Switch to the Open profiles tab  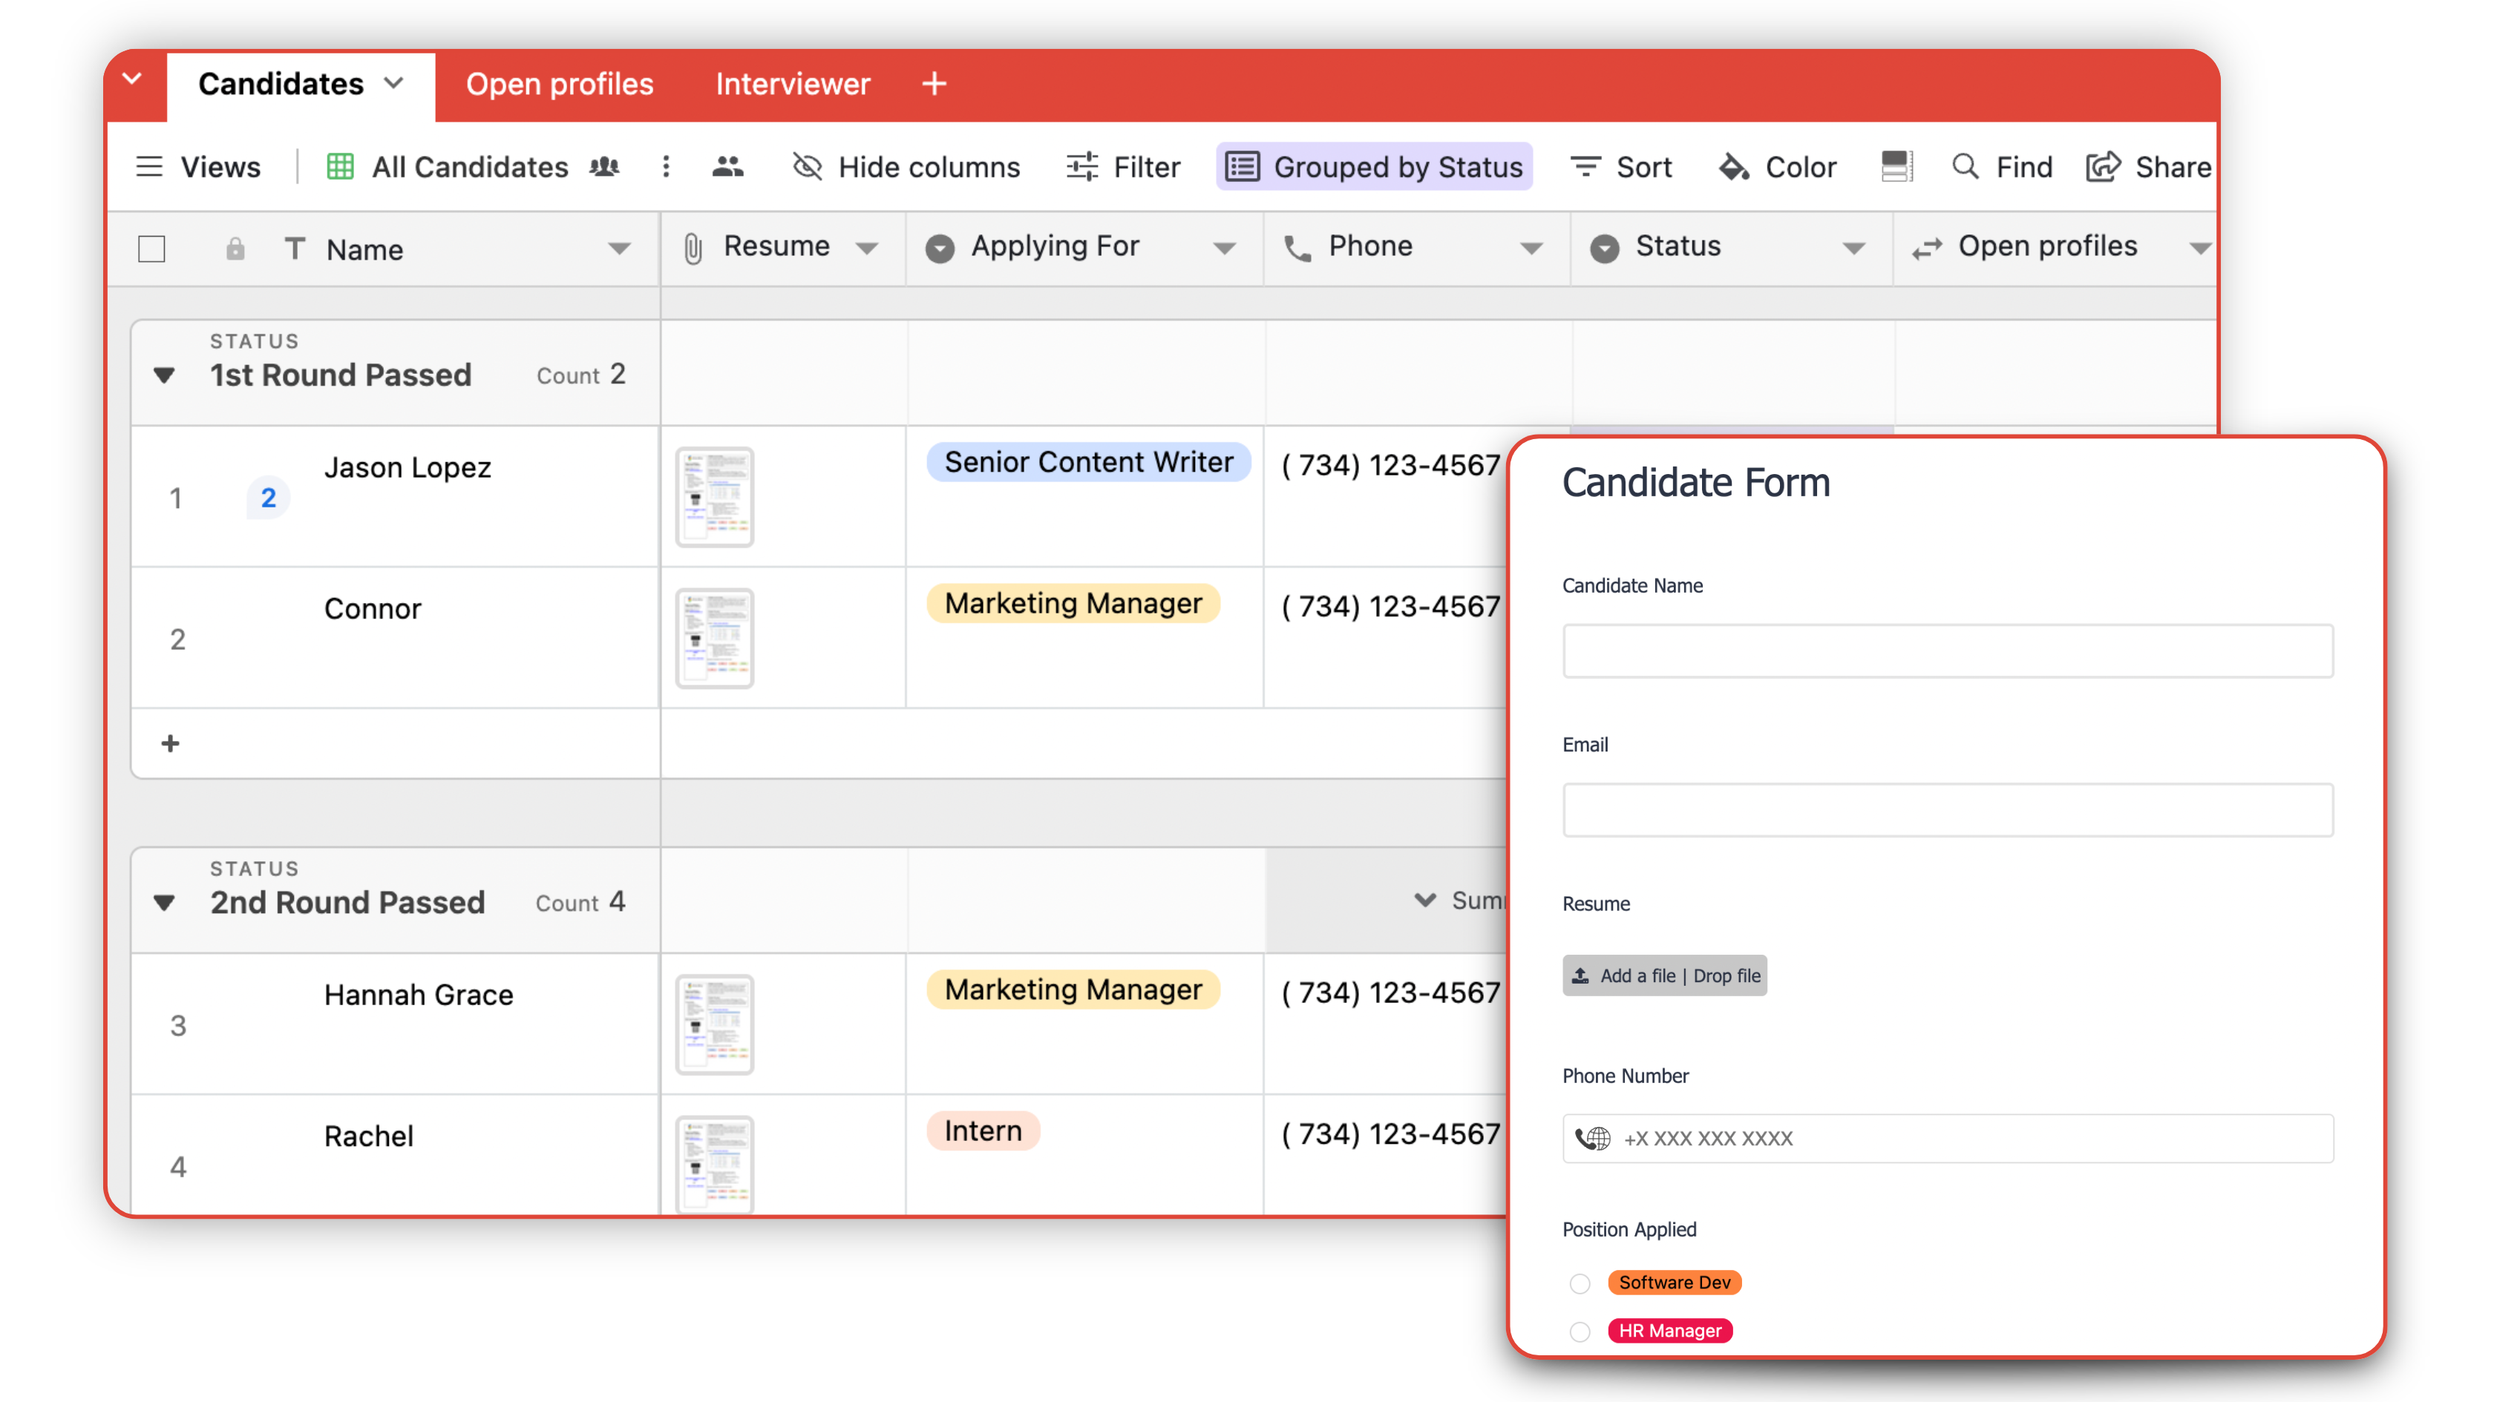click(x=560, y=84)
